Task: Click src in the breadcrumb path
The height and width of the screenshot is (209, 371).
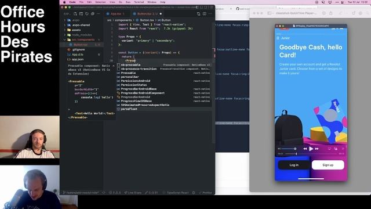Action: tap(109, 20)
